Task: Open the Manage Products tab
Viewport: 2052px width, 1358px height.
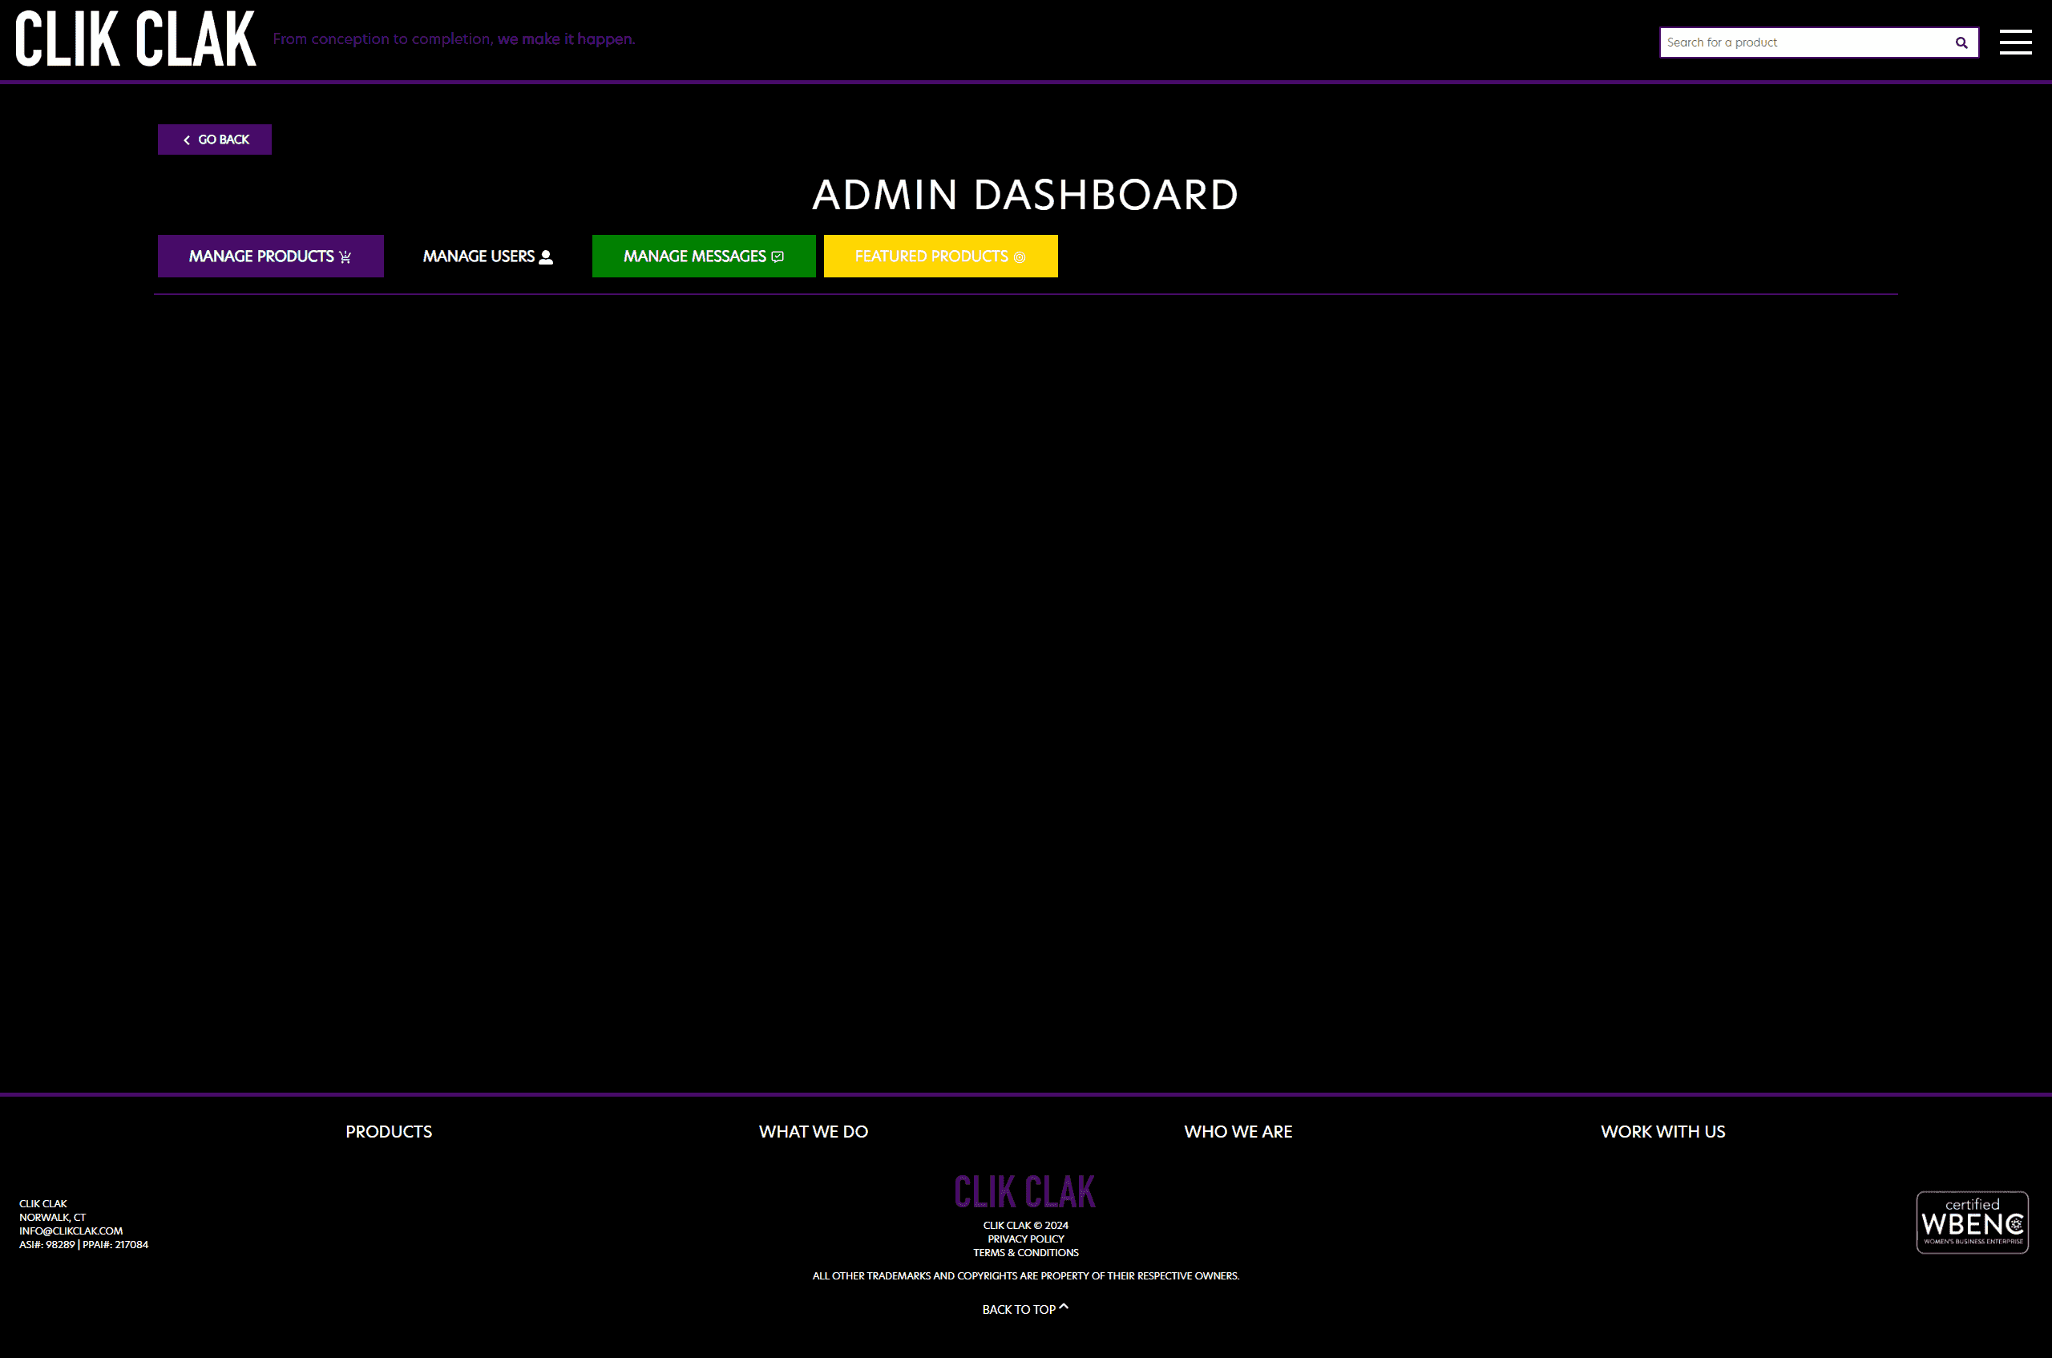Action: 270,257
